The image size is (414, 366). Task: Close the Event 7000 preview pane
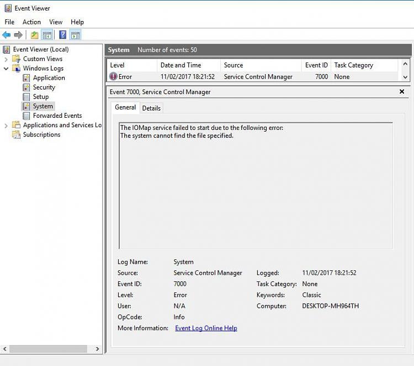point(401,92)
